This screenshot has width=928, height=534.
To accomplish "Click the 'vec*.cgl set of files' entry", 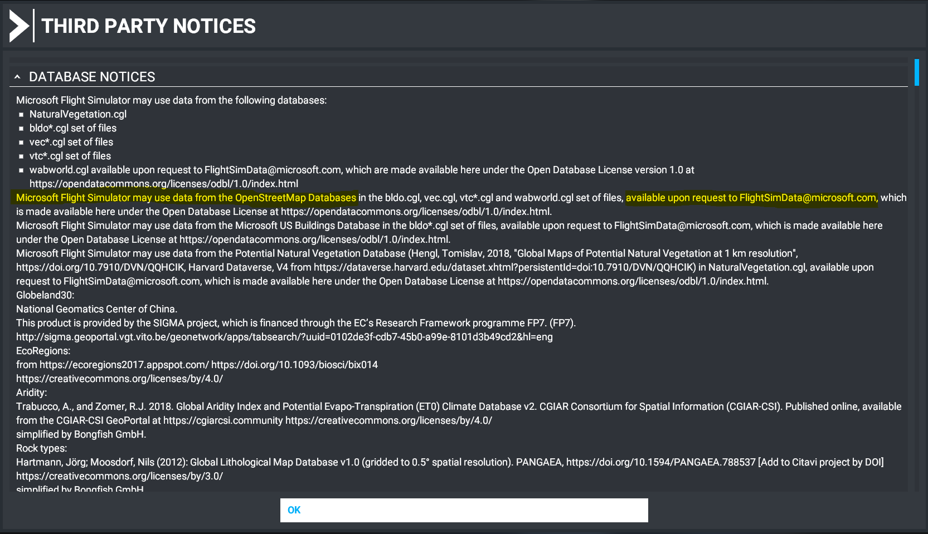I will pyautogui.click(x=71, y=142).
